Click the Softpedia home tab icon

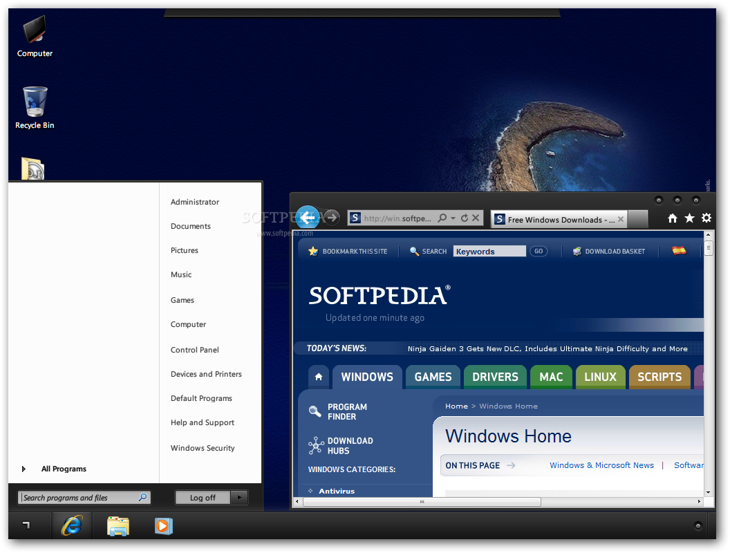coord(319,377)
